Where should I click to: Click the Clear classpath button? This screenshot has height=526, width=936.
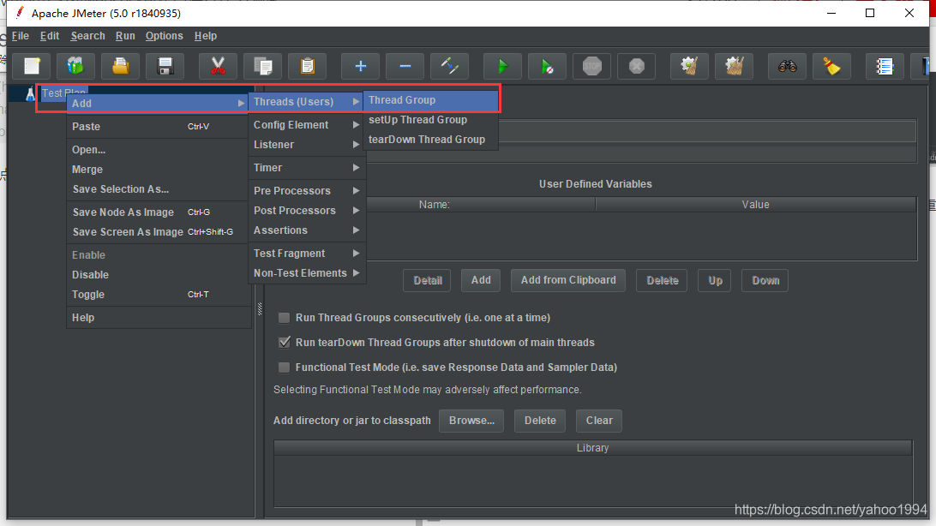(599, 421)
